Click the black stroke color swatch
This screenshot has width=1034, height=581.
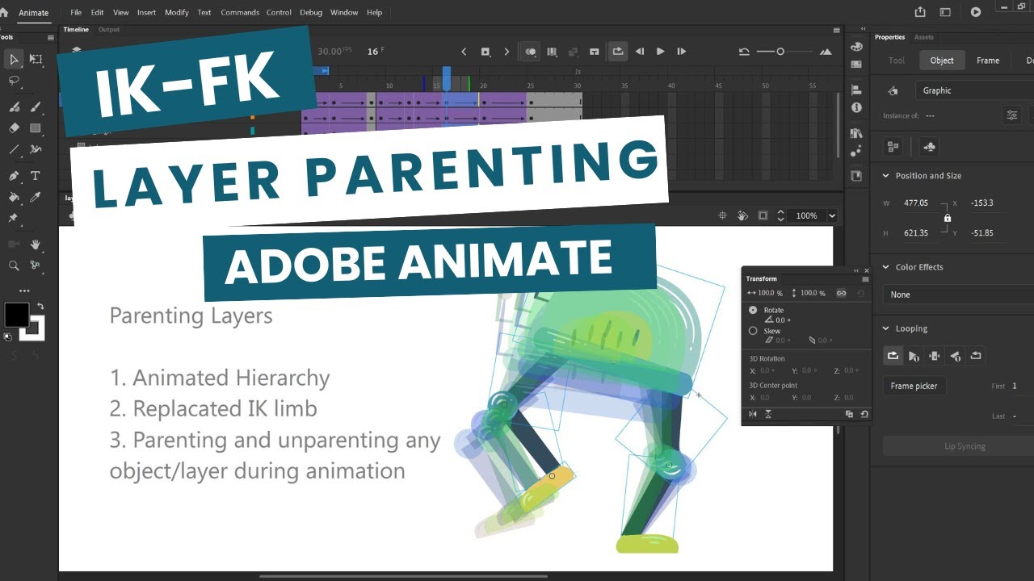(x=17, y=315)
